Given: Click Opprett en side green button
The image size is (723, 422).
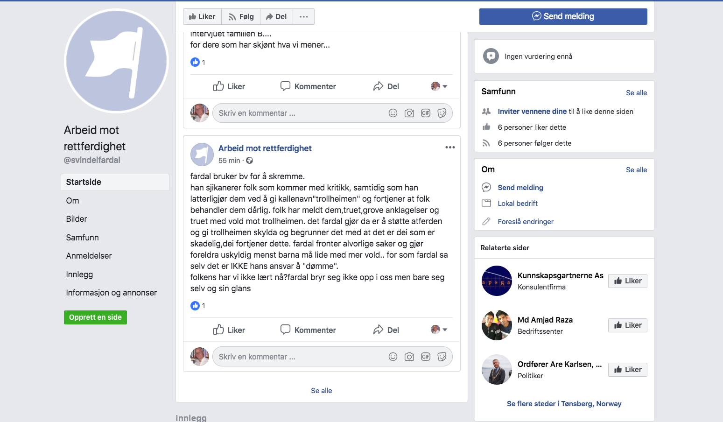Looking at the screenshot, I should [x=95, y=317].
